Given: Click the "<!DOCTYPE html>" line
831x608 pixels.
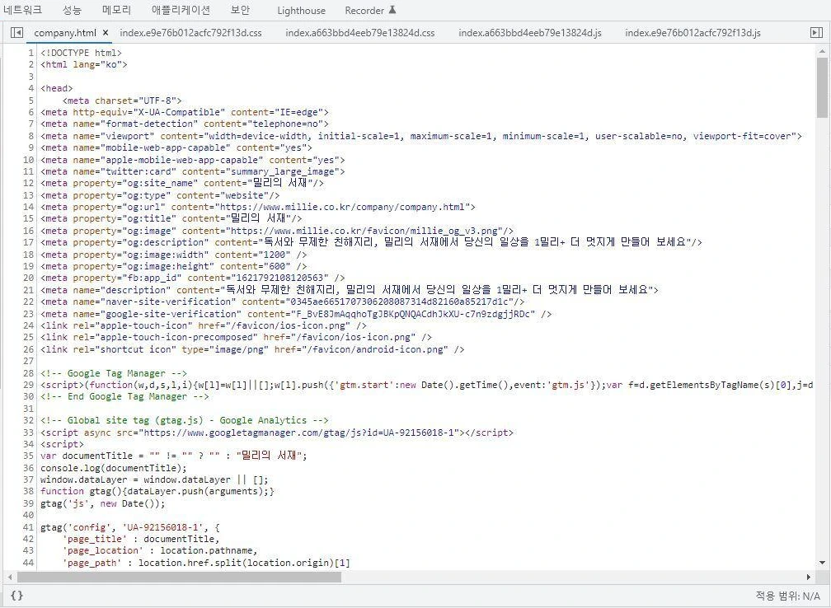Looking at the screenshot, I should pos(81,53).
